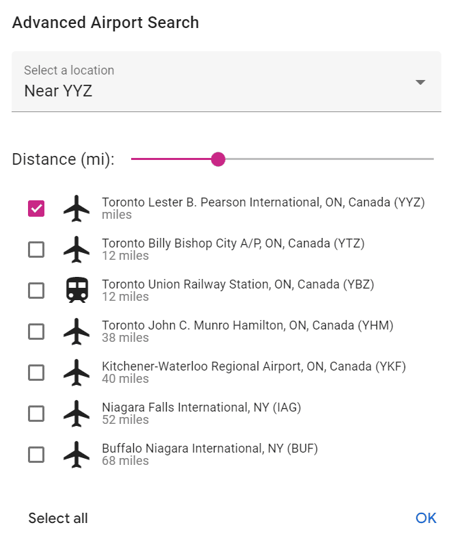Click the airplane icon for Billy Bishop (YTZ)
Screen dimensions: 455x536
click(77, 250)
